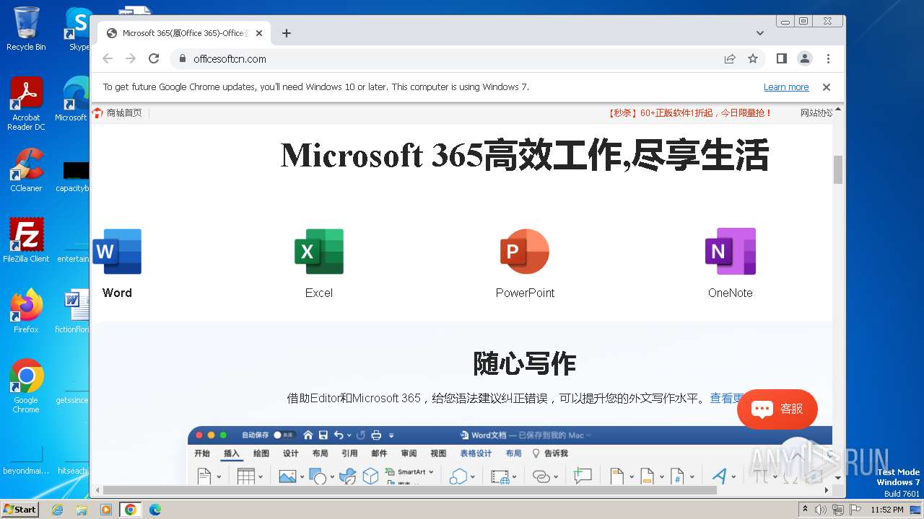Select the Google Chrome desktop shortcut
This screenshot has width=924, height=519.
point(26,386)
